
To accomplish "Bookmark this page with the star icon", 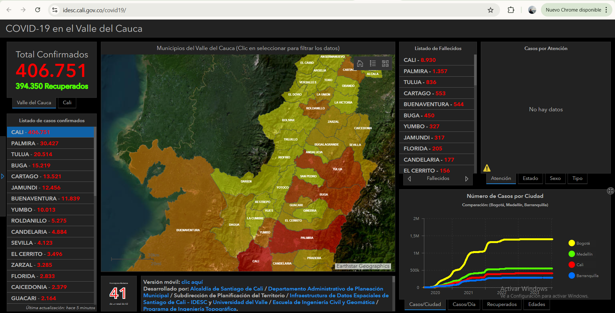I will click(490, 10).
